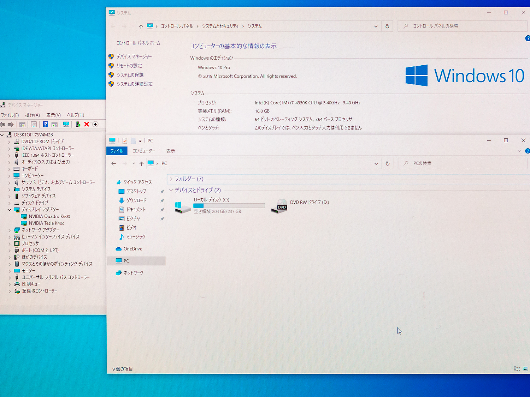Open the ヘルプ(H) menu in Device Manager
Image resolution: width=530 pixels, height=397 pixels.
pyautogui.click(x=76, y=115)
